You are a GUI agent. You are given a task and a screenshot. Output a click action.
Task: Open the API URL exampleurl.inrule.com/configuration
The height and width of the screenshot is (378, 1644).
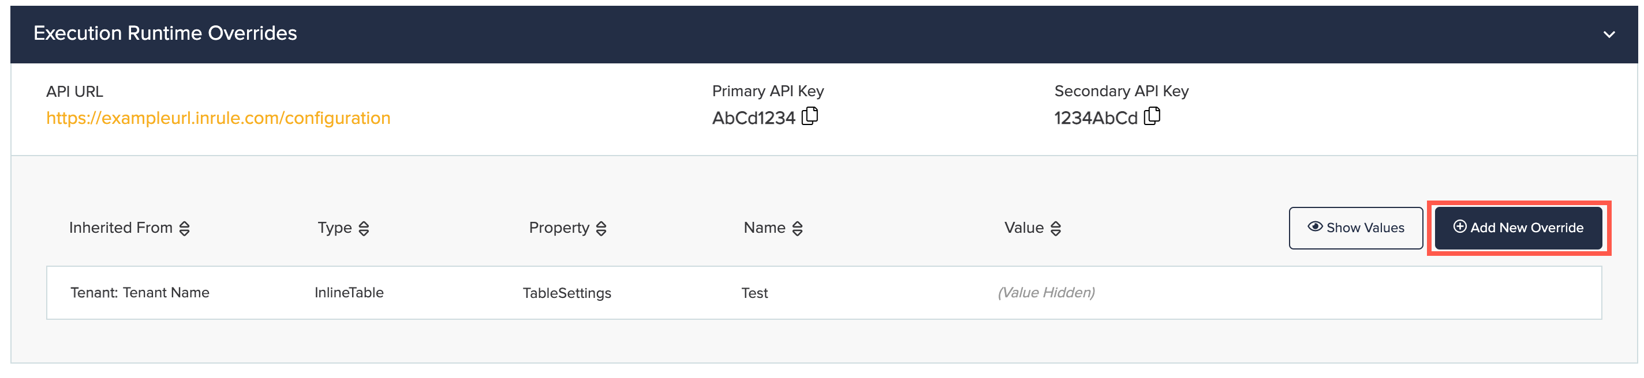[218, 118]
